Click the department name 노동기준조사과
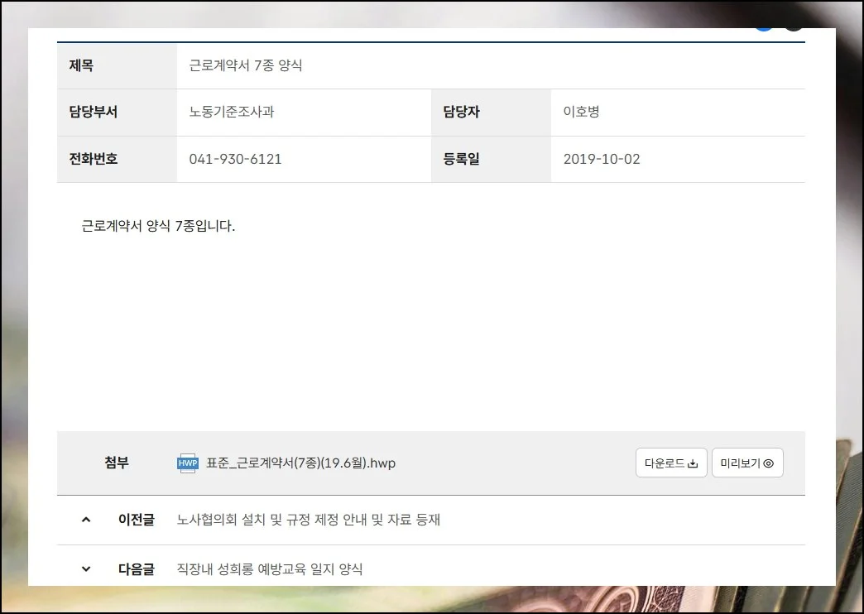This screenshot has height=614, width=864. tap(232, 112)
